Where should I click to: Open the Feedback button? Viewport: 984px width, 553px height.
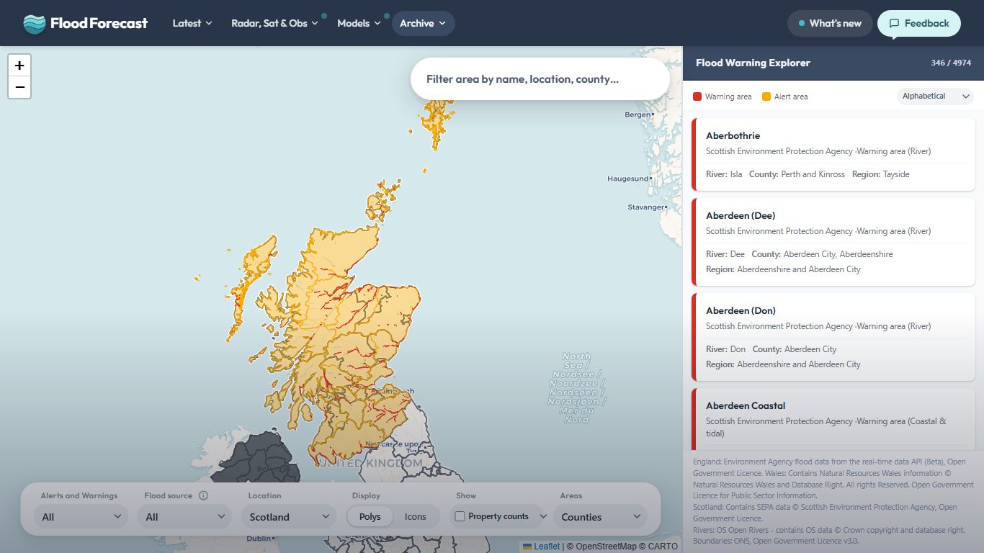[x=919, y=23]
